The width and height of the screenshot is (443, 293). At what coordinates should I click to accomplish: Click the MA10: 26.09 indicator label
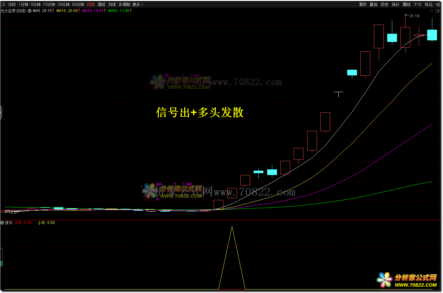[68, 11]
